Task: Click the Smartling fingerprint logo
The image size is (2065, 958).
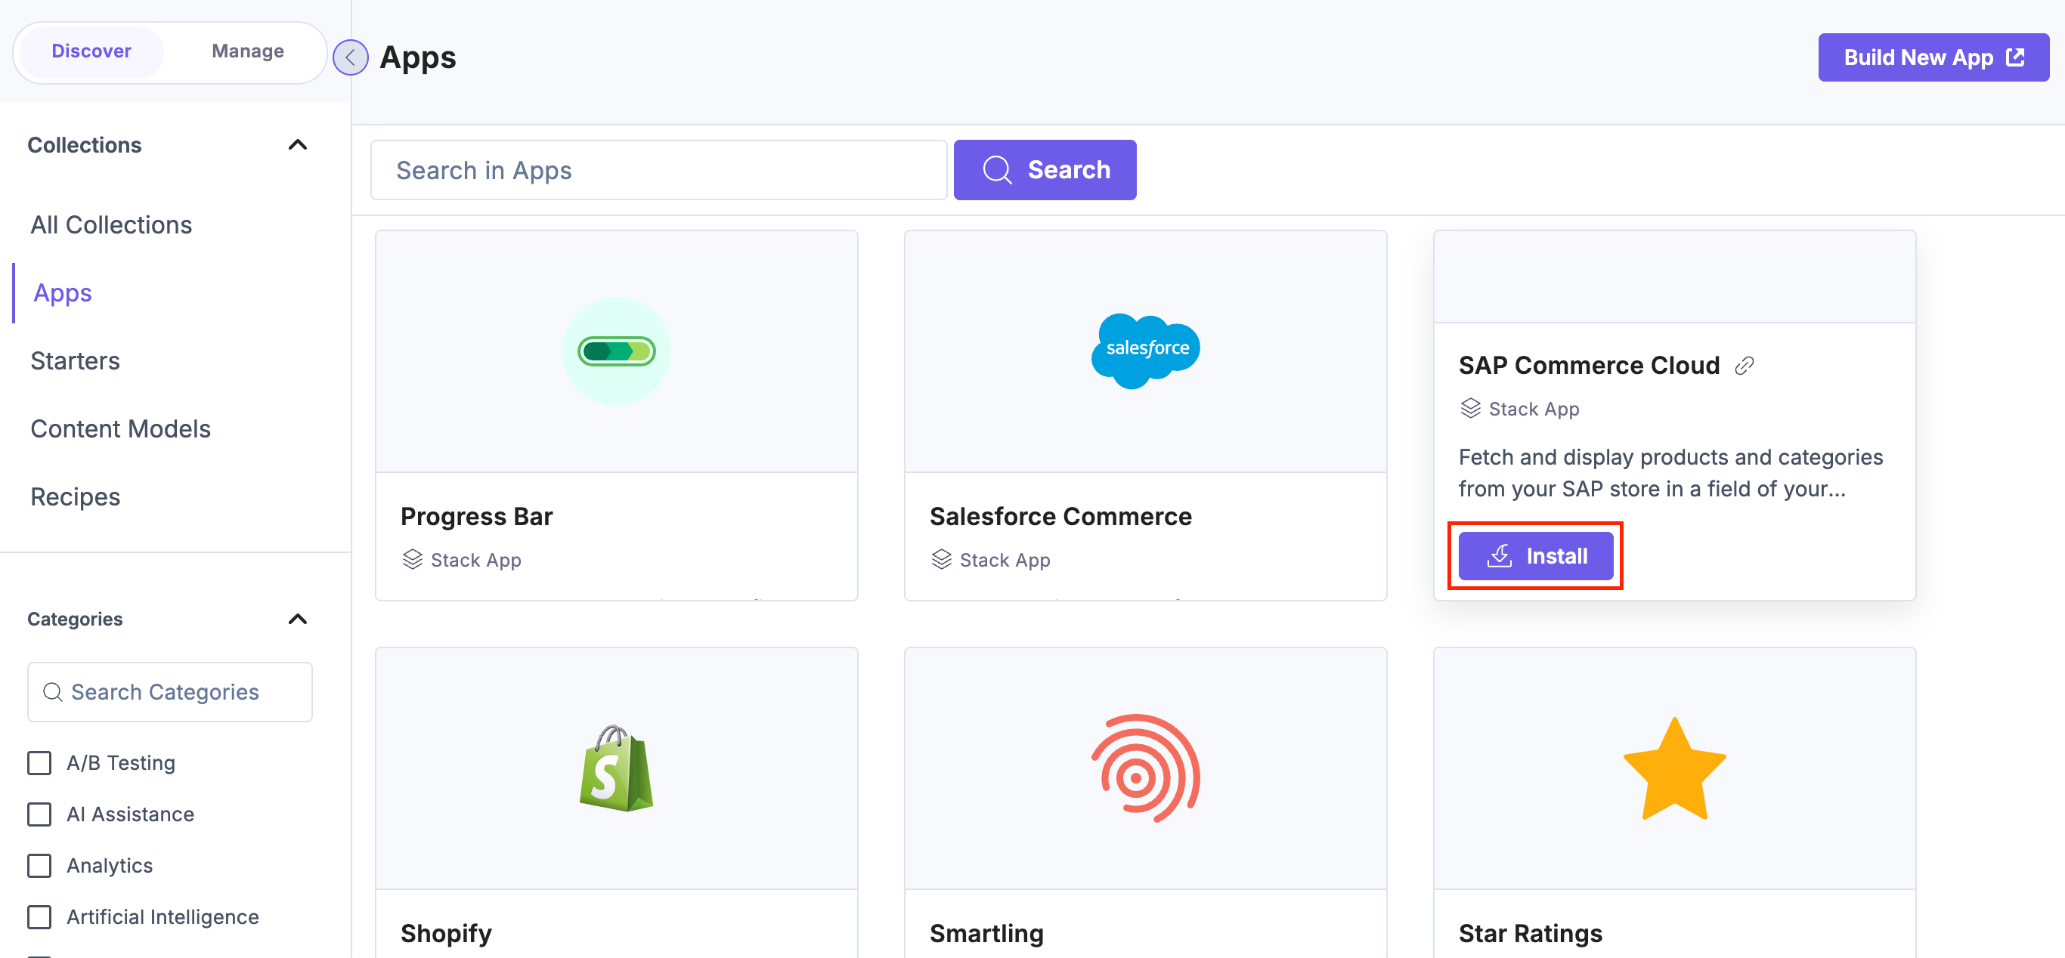Action: pos(1146,768)
